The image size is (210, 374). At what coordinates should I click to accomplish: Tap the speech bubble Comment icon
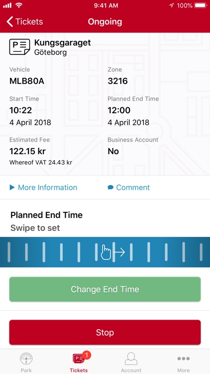[110, 187]
